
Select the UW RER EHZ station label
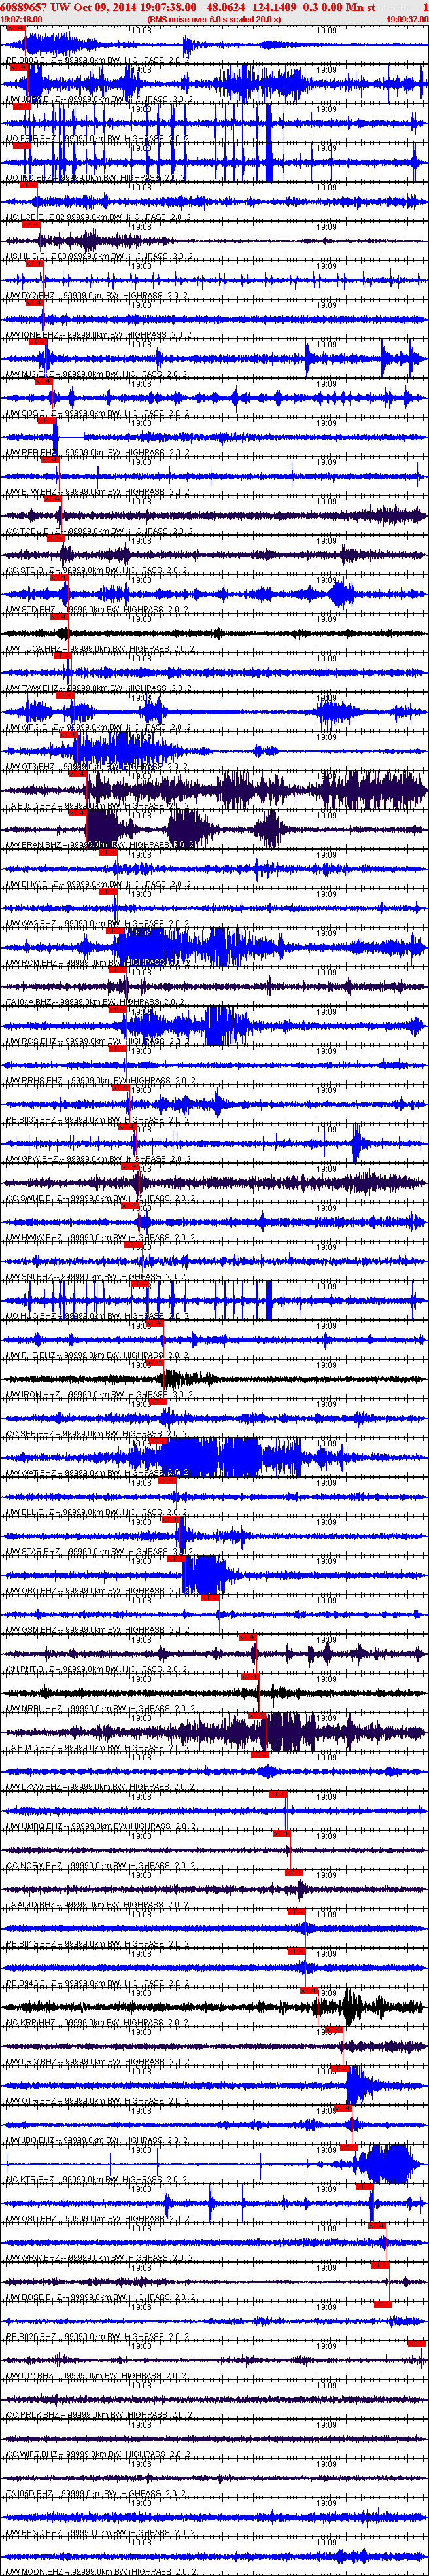click(x=98, y=453)
